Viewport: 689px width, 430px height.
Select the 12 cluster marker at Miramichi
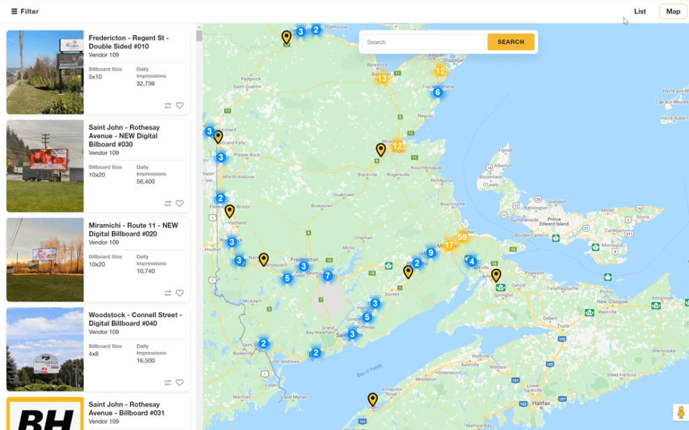coord(397,146)
